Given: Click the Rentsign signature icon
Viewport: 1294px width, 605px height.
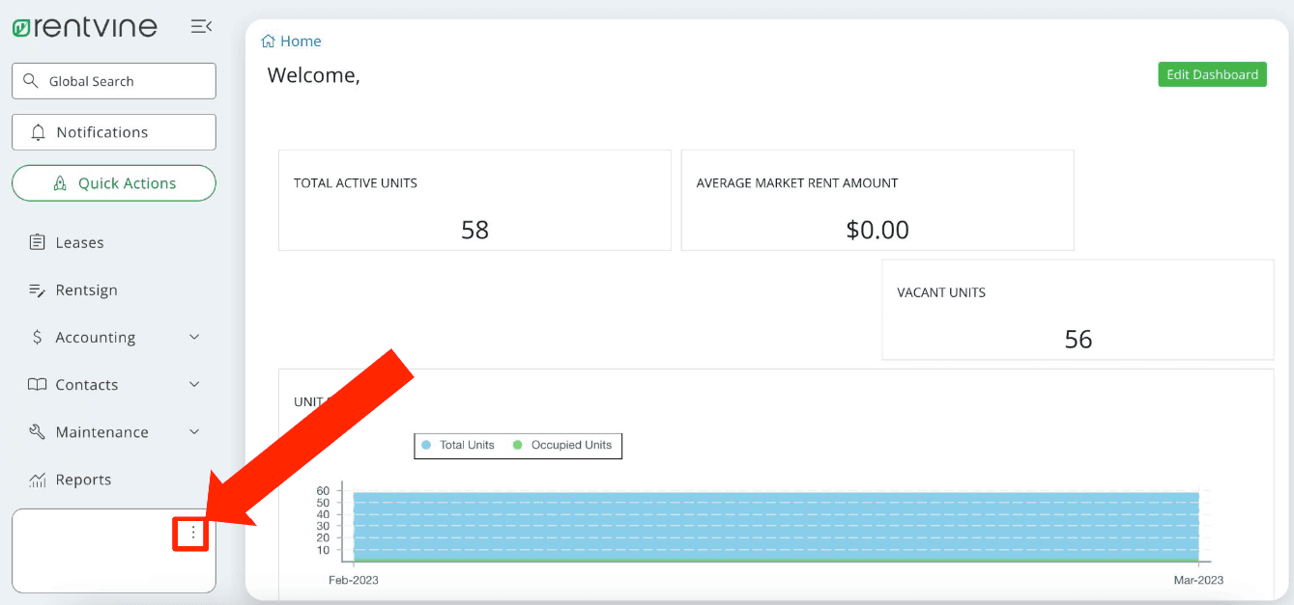Looking at the screenshot, I should point(38,290).
